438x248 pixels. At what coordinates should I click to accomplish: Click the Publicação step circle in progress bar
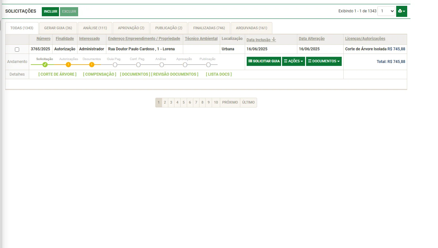pos(208,65)
